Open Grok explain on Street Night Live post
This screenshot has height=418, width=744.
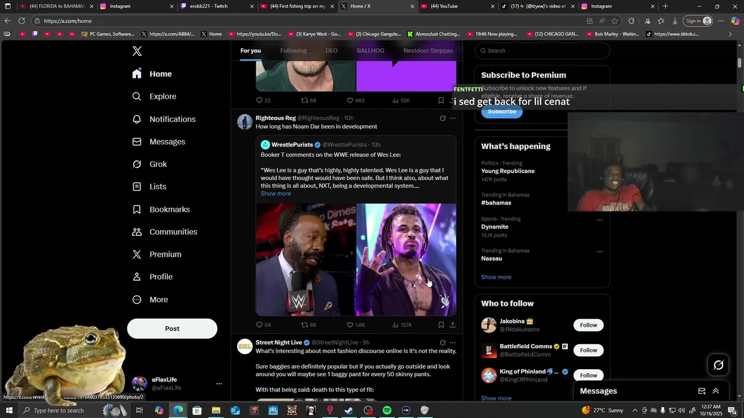pos(442,343)
